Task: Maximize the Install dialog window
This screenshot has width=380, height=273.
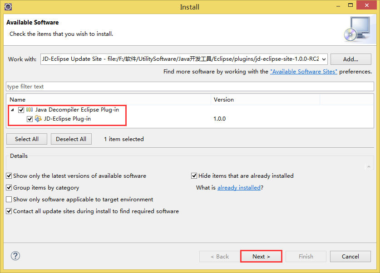Action: [350, 5]
